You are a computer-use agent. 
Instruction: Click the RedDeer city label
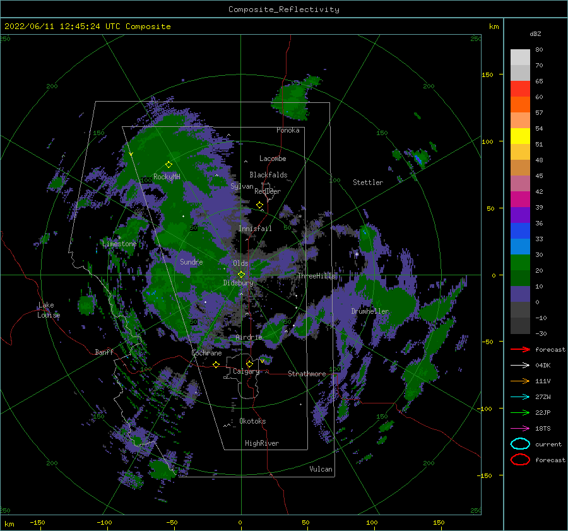click(268, 191)
